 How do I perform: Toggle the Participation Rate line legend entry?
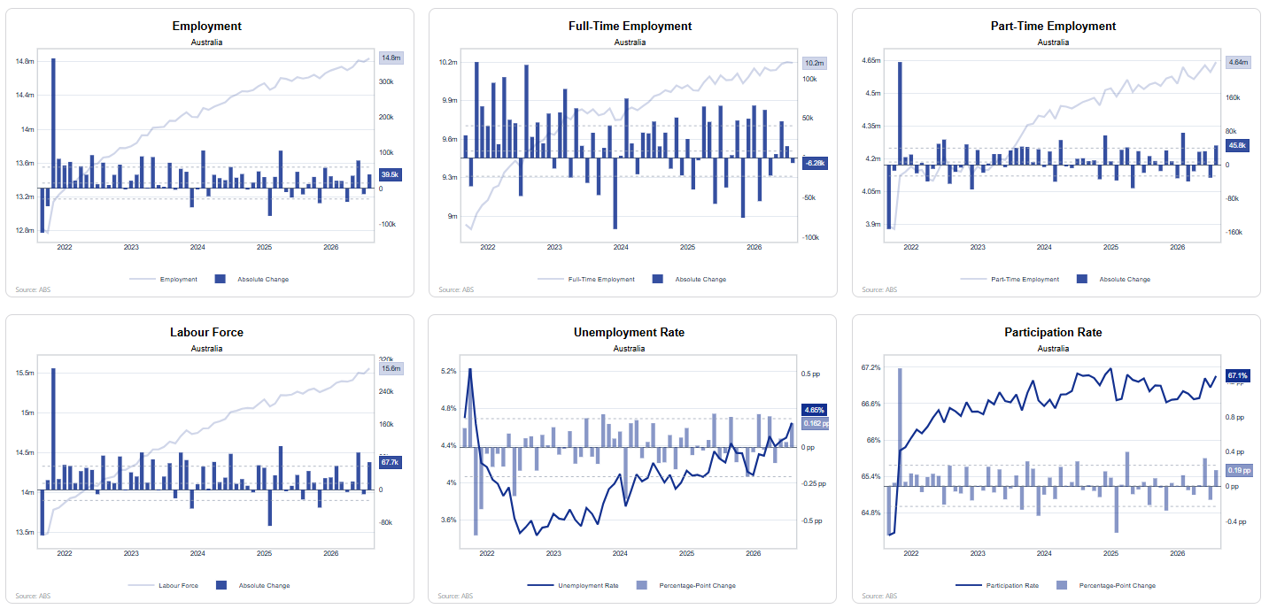pyautogui.click(x=997, y=586)
